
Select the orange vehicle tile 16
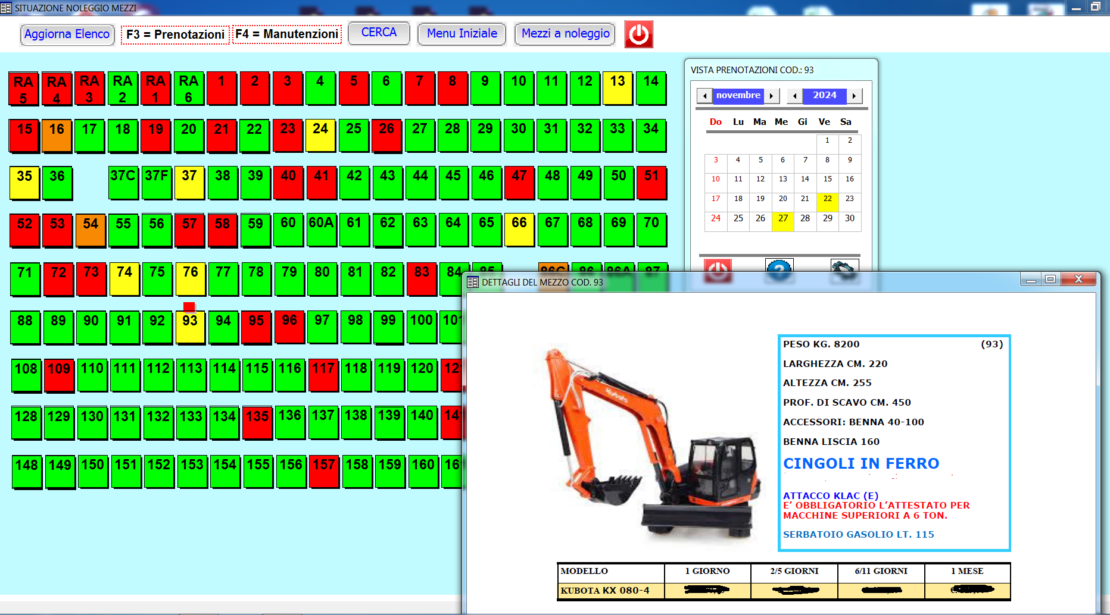coord(57,136)
